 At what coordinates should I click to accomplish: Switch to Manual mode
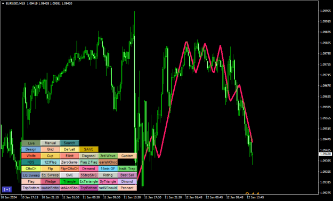[50, 143]
